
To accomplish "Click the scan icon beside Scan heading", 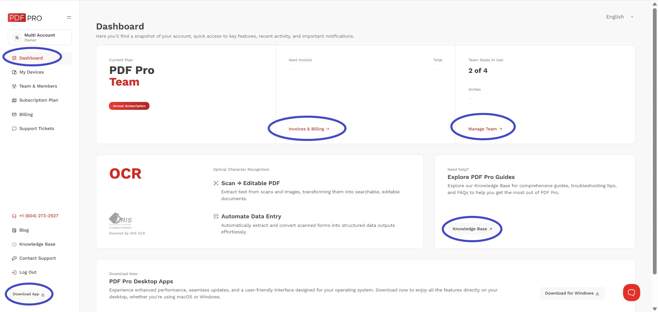I will pos(216,183).
